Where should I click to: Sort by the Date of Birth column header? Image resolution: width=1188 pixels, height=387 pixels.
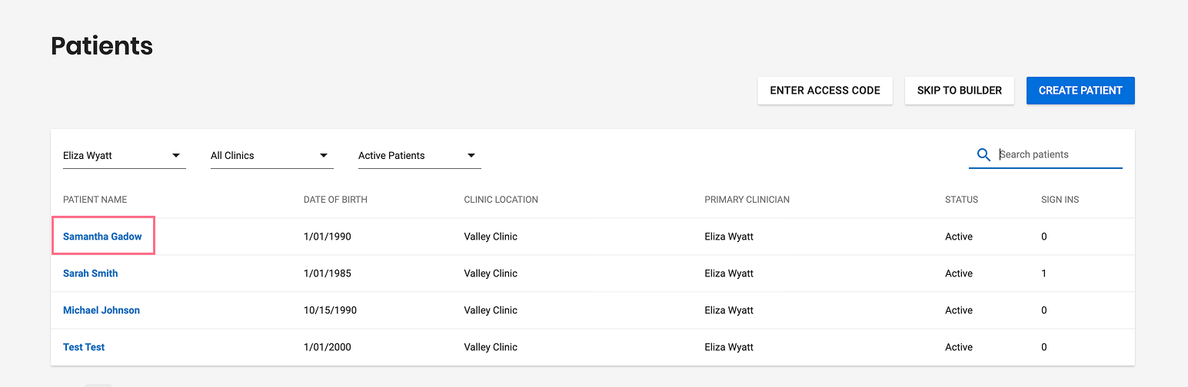point(335,200)
